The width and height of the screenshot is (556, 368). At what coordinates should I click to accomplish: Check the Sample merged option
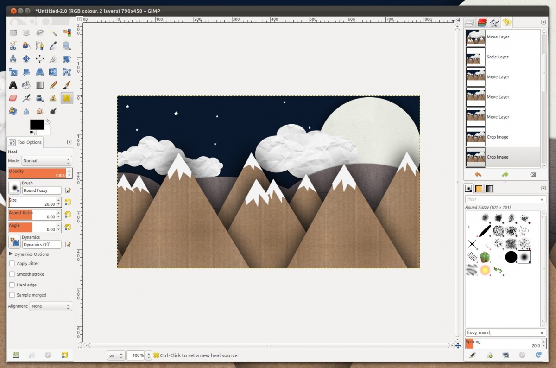tap(12, 295)
